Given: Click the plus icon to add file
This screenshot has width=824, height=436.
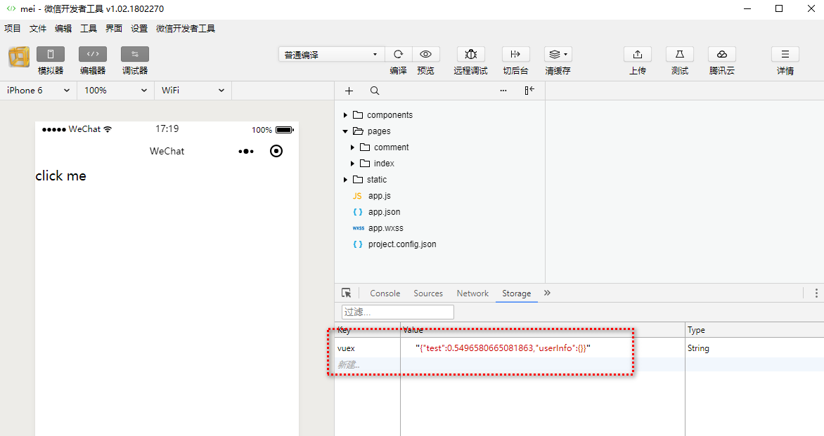Looking at the screenshot, I should [x=349, y=91].
